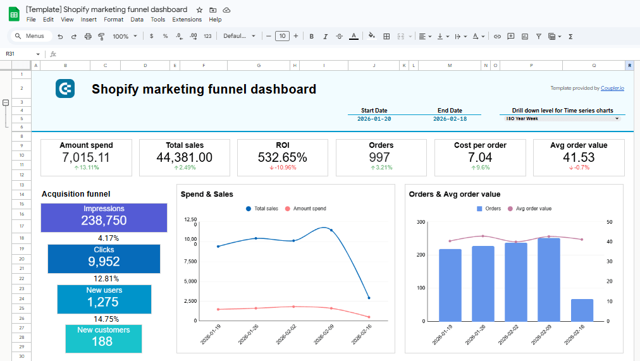Insert a comment
640x361 pixels.
[511, 36]
